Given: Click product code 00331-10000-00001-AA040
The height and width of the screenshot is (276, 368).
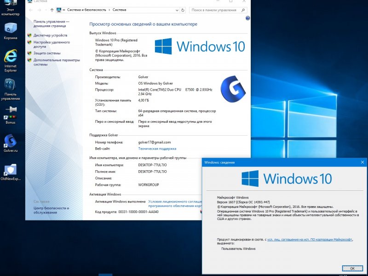Looking at the screenshot, I should point(138,212).
